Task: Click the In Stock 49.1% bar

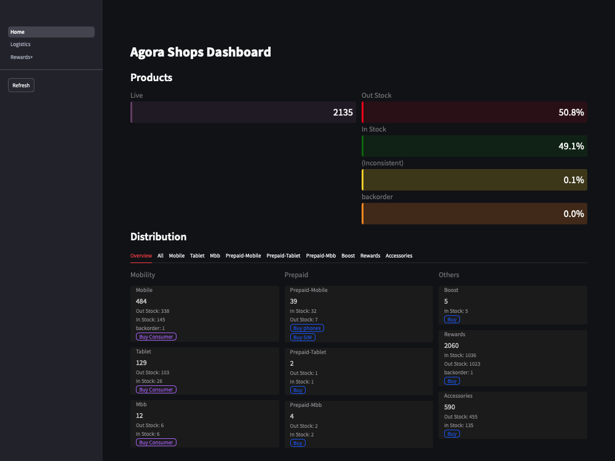Action: click(474, 146)
